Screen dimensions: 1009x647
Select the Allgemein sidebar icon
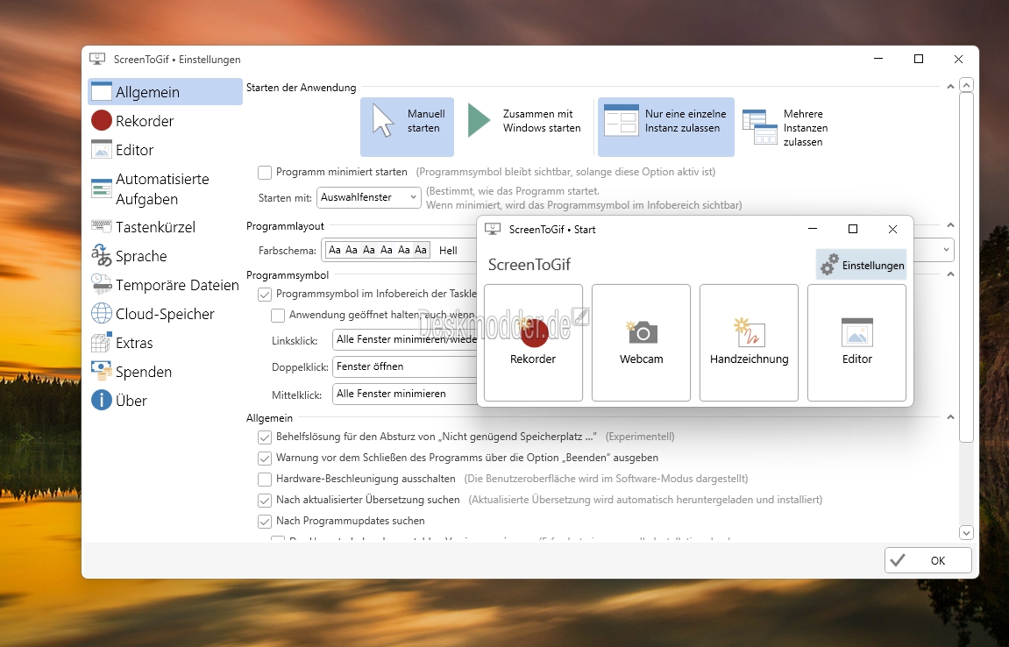coord(101,91)
